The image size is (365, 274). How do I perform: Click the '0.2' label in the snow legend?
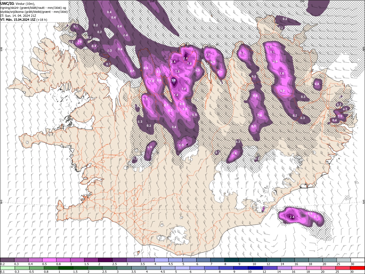pyautogui.click(x=2, y=264)
